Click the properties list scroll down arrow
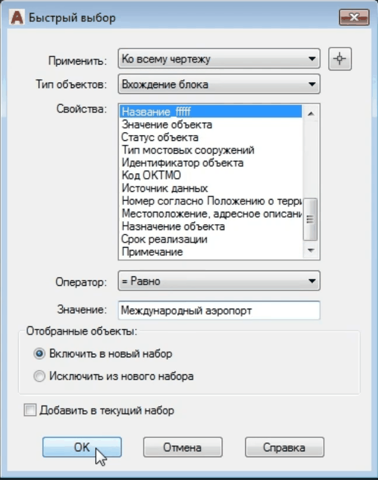378x480 pixels. 311,251
